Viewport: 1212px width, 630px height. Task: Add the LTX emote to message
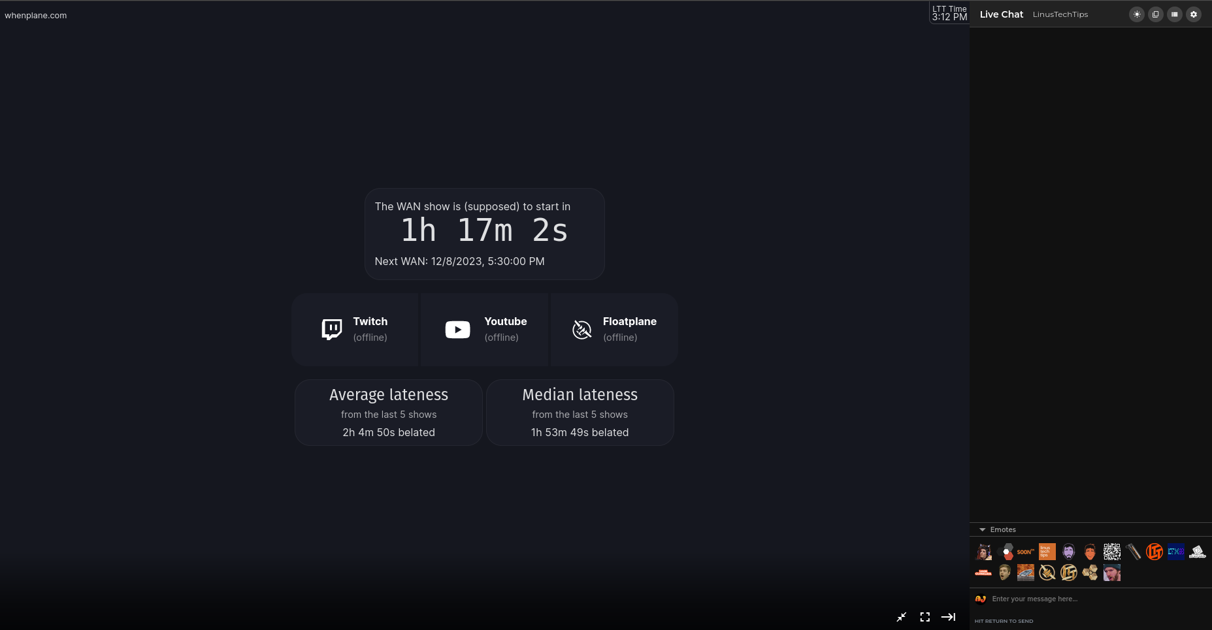1176,552
